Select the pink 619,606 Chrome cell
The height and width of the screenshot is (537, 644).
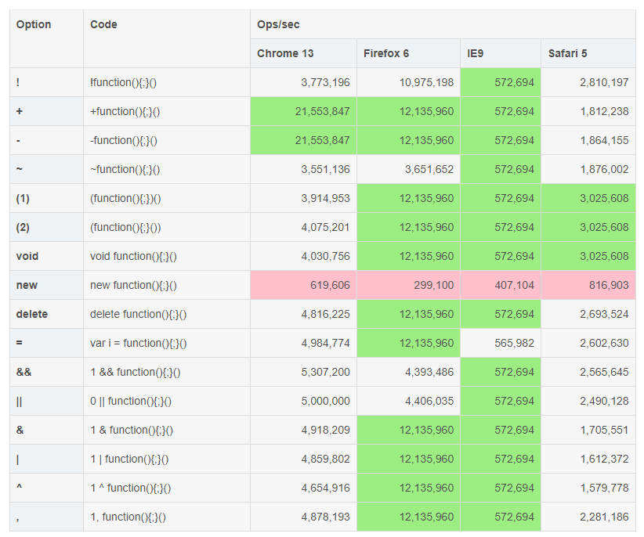pyautogui.click(x=324, y=285)
